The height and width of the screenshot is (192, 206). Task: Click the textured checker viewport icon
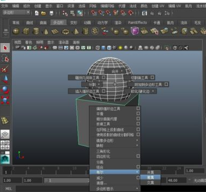[x=114, y=48]
